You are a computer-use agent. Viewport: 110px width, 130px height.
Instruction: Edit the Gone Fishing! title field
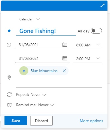pyautogui.click(x=46, y=31)
